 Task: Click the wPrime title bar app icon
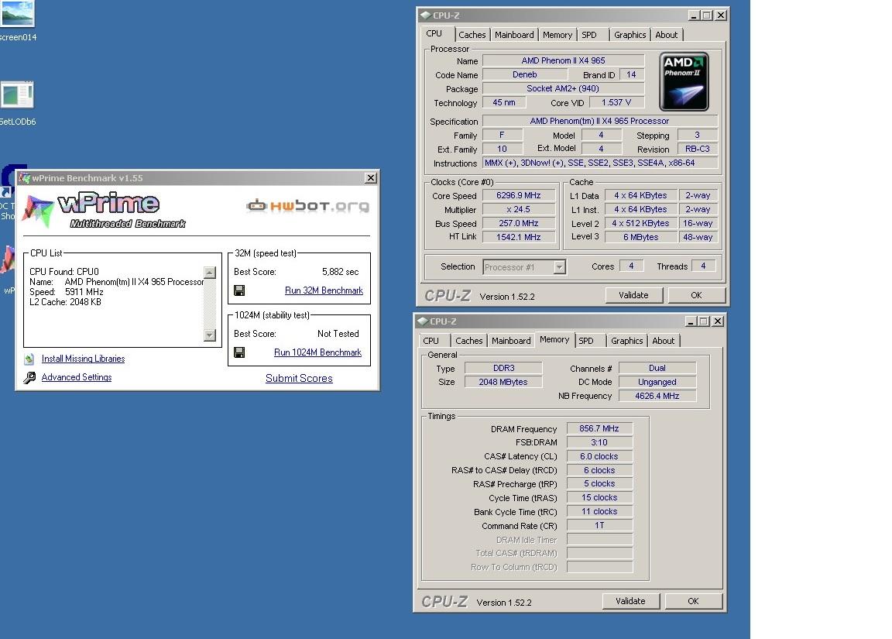click(x=25, y=178)
